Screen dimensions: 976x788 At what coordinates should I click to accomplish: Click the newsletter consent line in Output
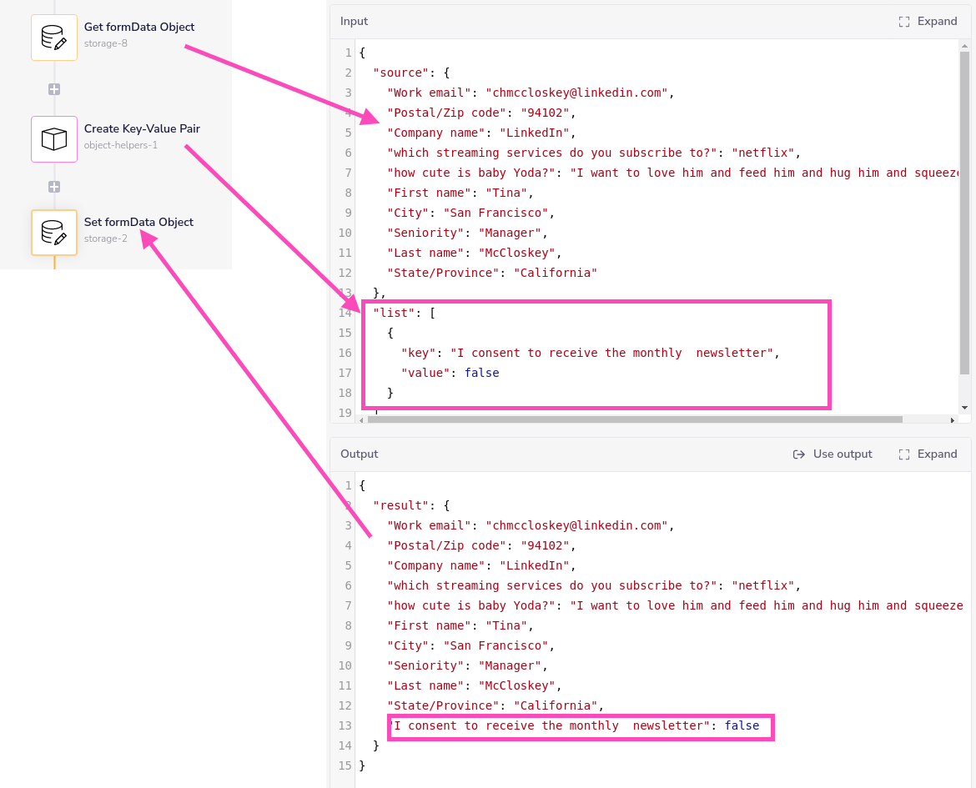tap(576, 726)
